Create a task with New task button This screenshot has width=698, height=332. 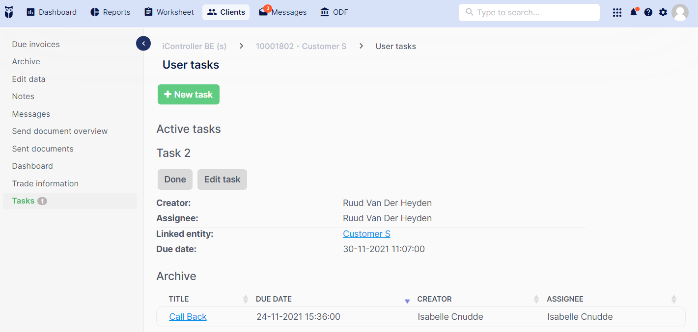[189, 95]
